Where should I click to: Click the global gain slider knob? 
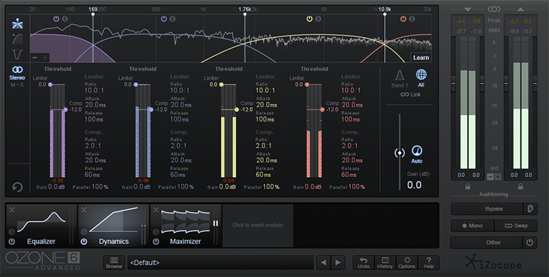399,153
